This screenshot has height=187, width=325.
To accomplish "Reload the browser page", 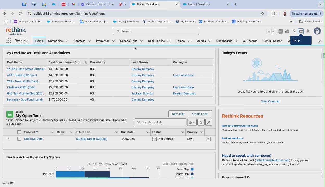I will (20, 14).
